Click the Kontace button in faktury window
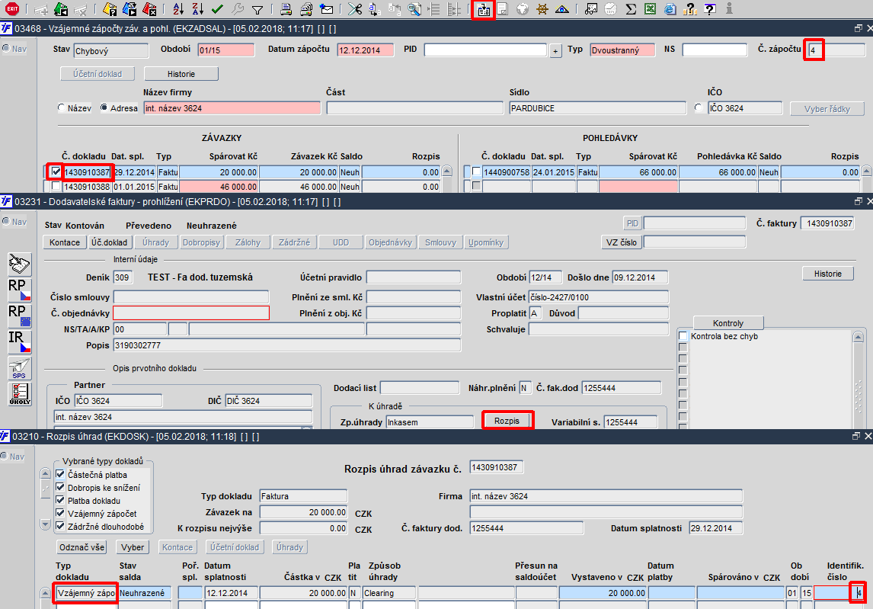 (x=65, y=242)
